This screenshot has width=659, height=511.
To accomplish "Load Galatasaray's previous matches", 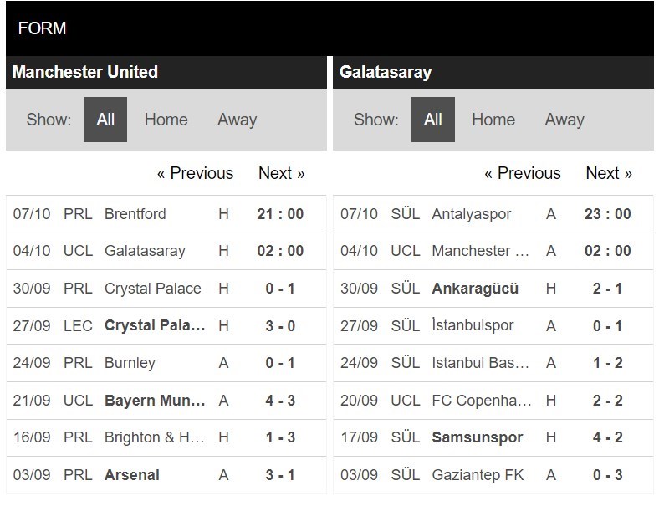I will [522, 173].
